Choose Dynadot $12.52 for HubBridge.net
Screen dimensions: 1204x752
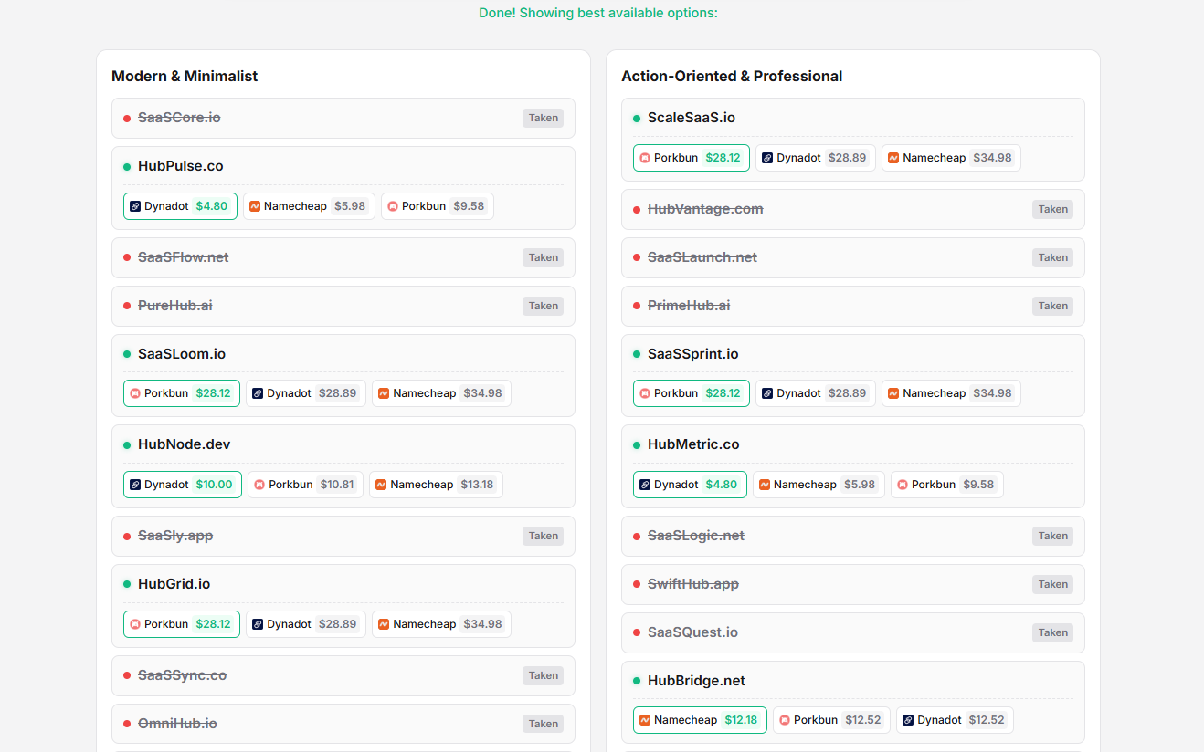coord(955,720)
